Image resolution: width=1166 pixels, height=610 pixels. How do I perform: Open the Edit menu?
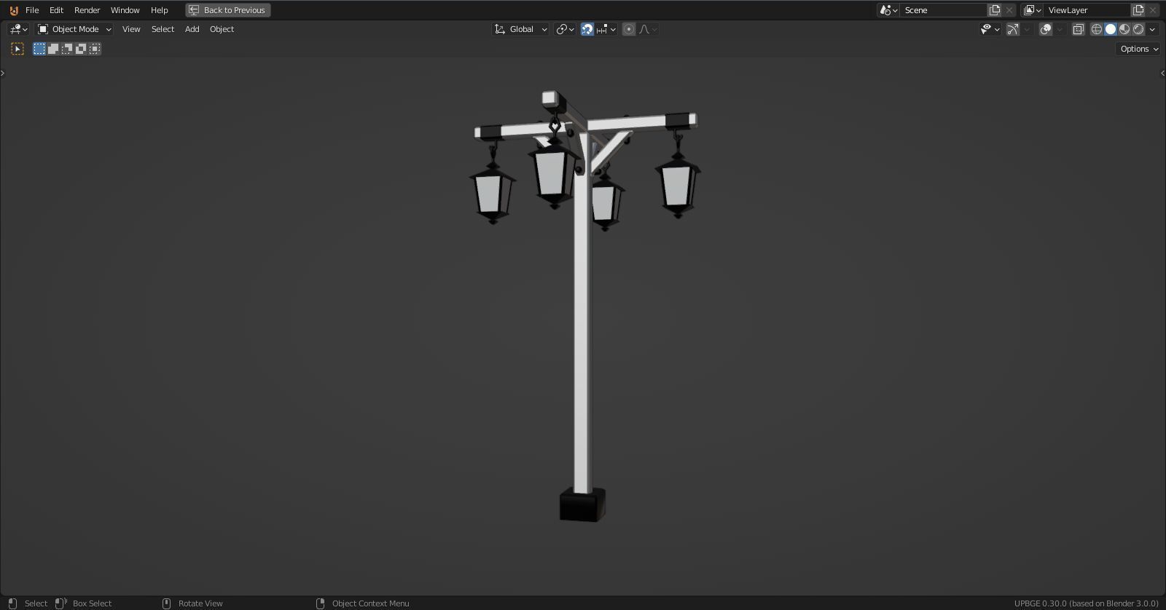coord(56,10)
